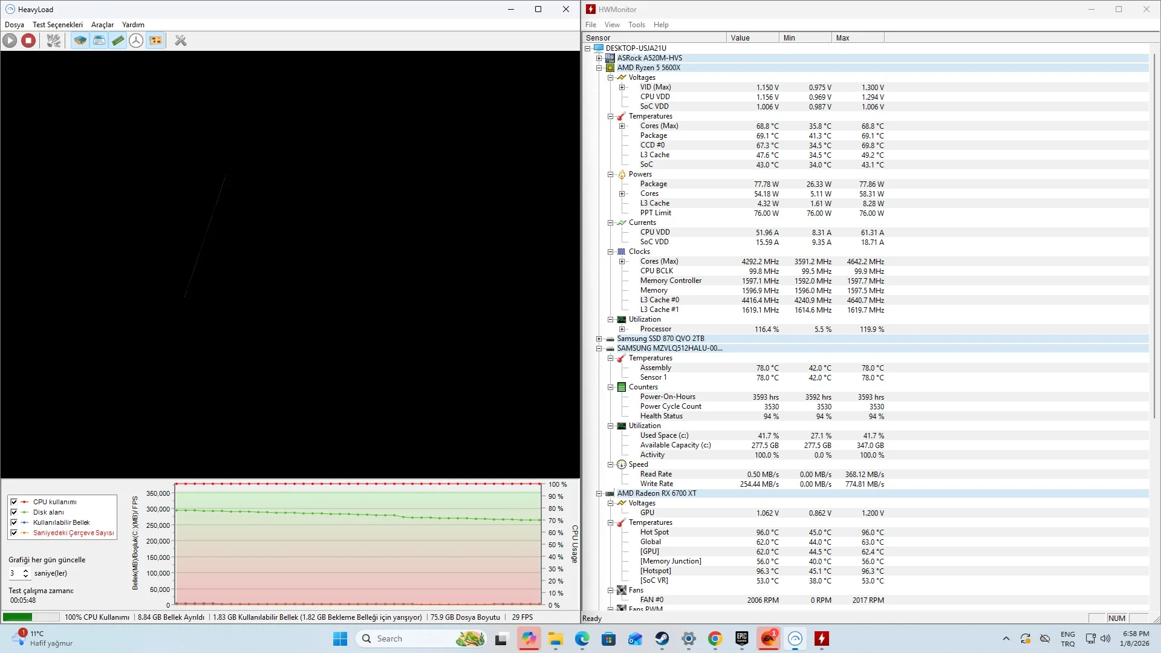Toggle the GPU stress test card icon
The width and height of the screenshot is (1161, 653).
click(155, 41)
